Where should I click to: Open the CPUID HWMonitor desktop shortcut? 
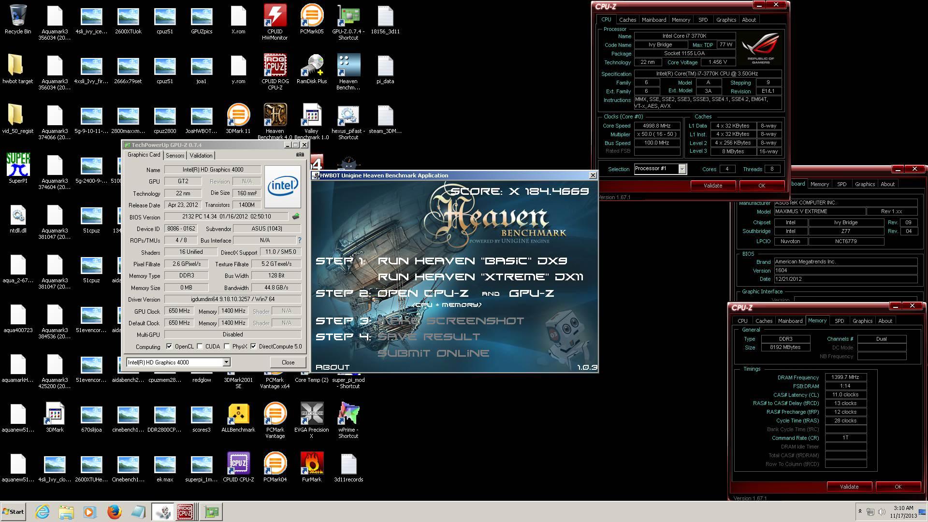pos(275,22)
